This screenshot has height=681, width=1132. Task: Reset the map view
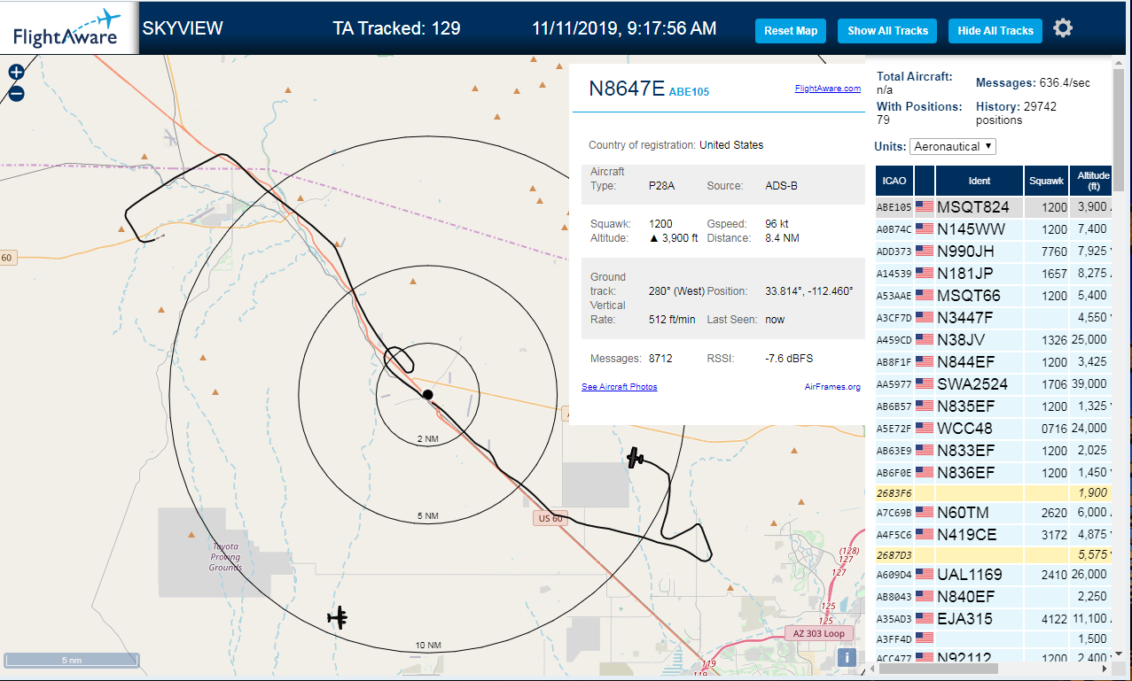coord(791,31)
